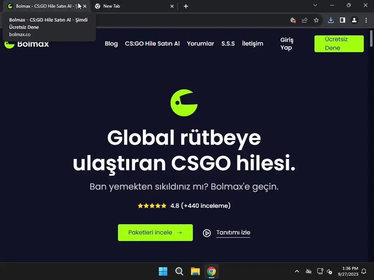Open the clock showing 1:36 PM
Screen dimensions: 374x280
(x=348, y=271)
